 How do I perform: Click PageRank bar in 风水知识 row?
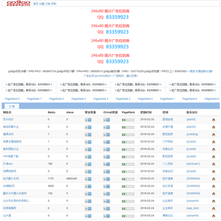pos(128,120)
